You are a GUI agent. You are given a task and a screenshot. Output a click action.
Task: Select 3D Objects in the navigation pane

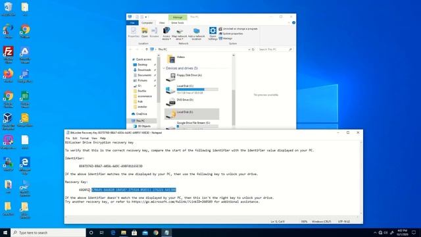click(142, 126)
